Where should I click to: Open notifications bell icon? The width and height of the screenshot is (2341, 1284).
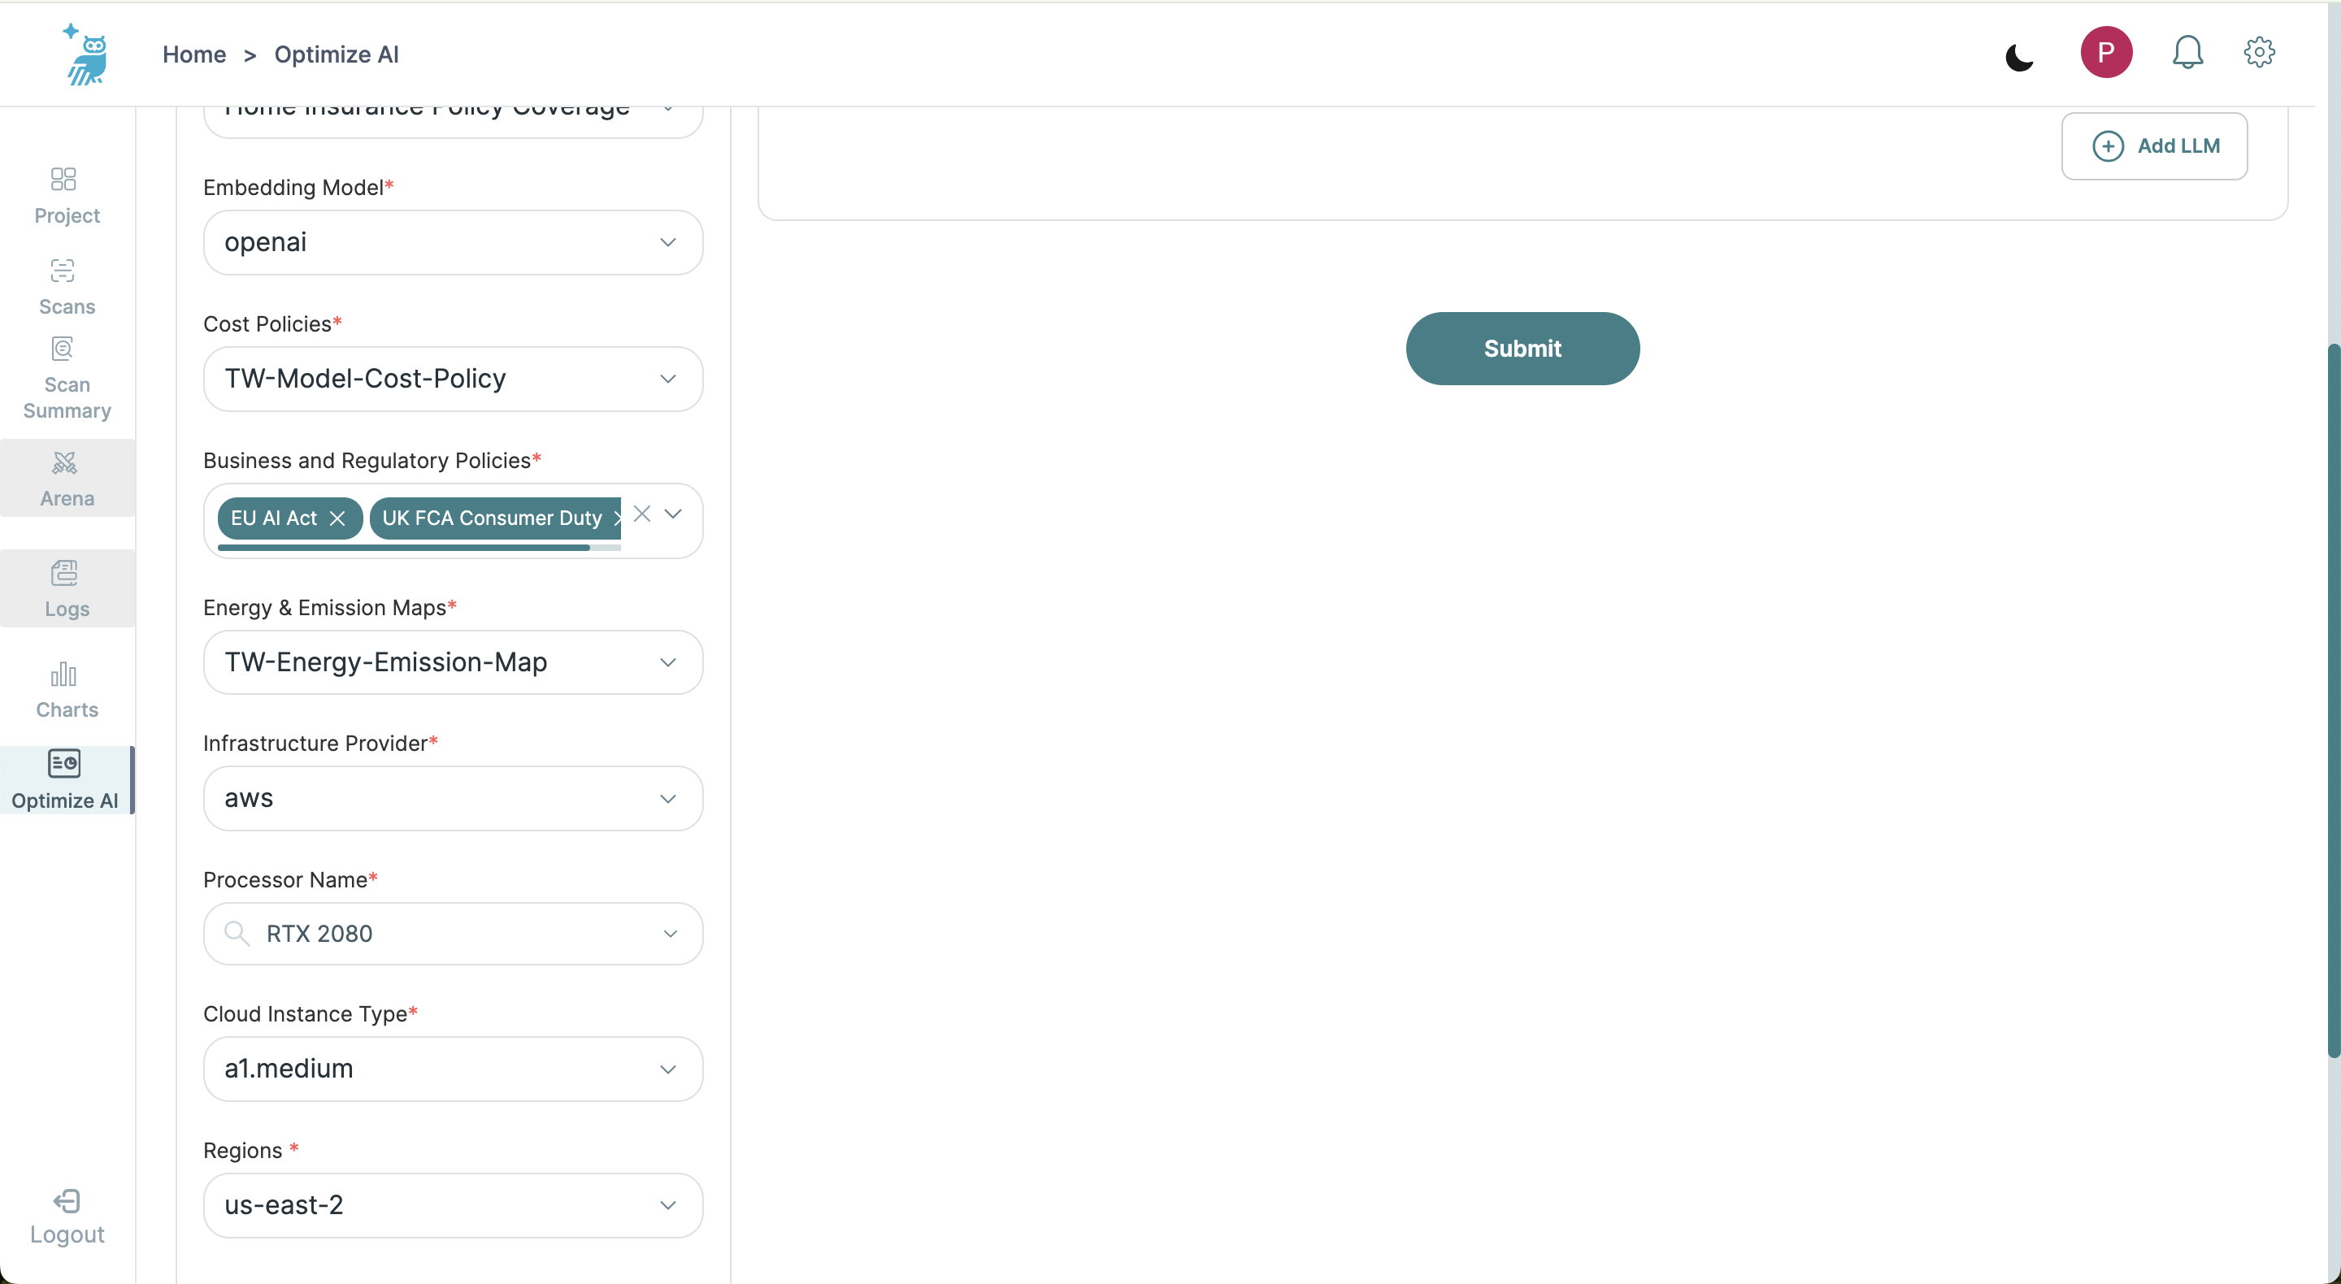[2187, 53]
